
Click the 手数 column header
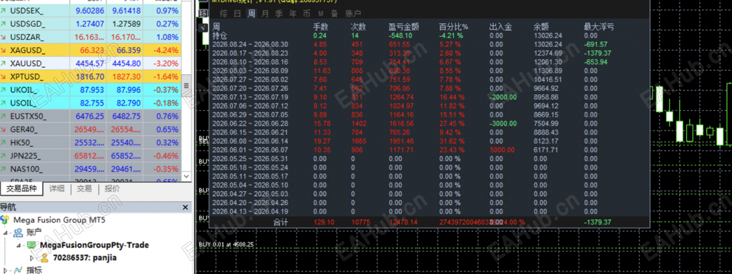(321, 27)
